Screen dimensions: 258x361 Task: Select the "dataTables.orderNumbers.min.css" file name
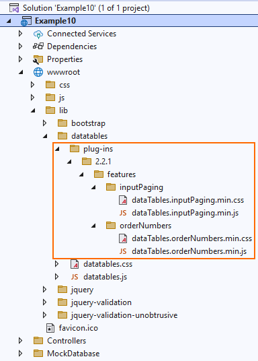click(192, 238)
